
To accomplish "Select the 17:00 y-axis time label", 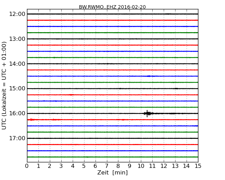I will 17,138.
